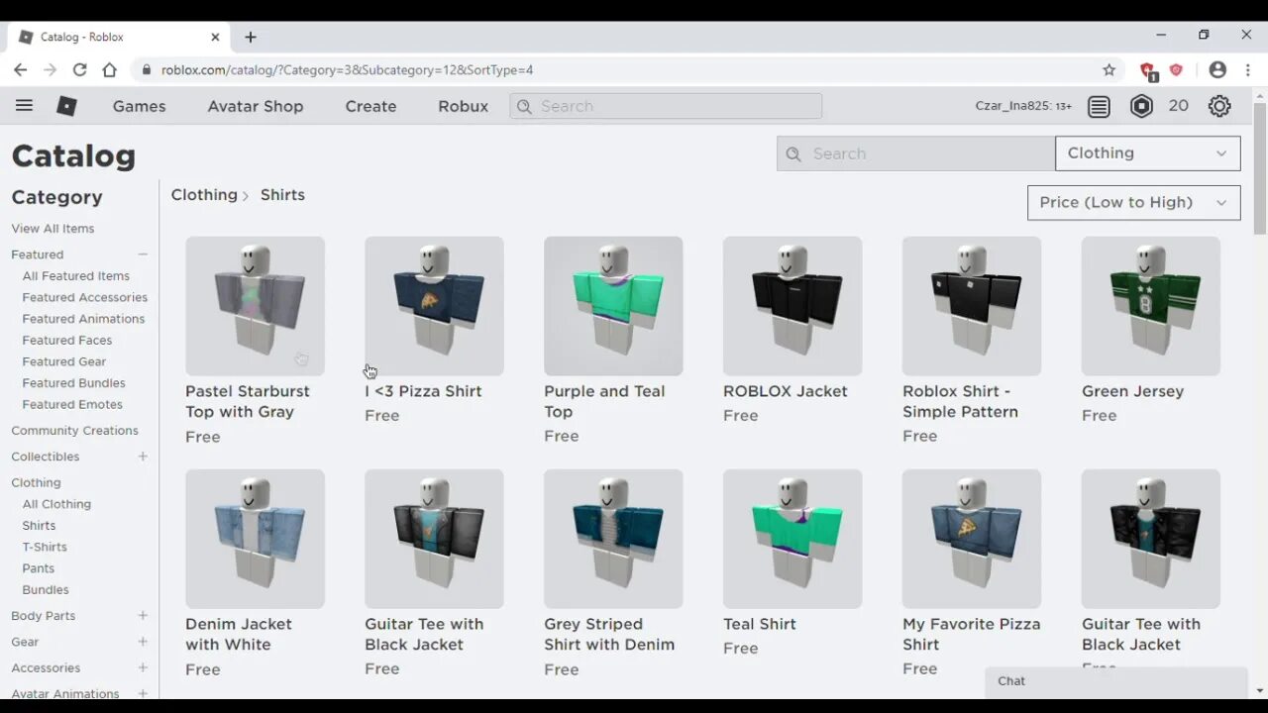Screen dimensions: 1268x713
Task: Click the browser home icon
Action: click(x=109, y=69)
